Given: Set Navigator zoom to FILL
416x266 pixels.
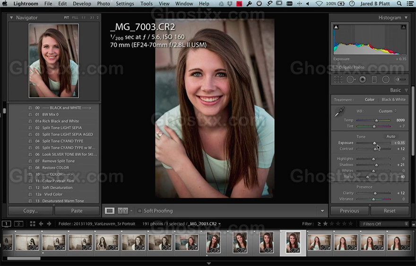Looking at the screenshot, I should click(75, 18).
